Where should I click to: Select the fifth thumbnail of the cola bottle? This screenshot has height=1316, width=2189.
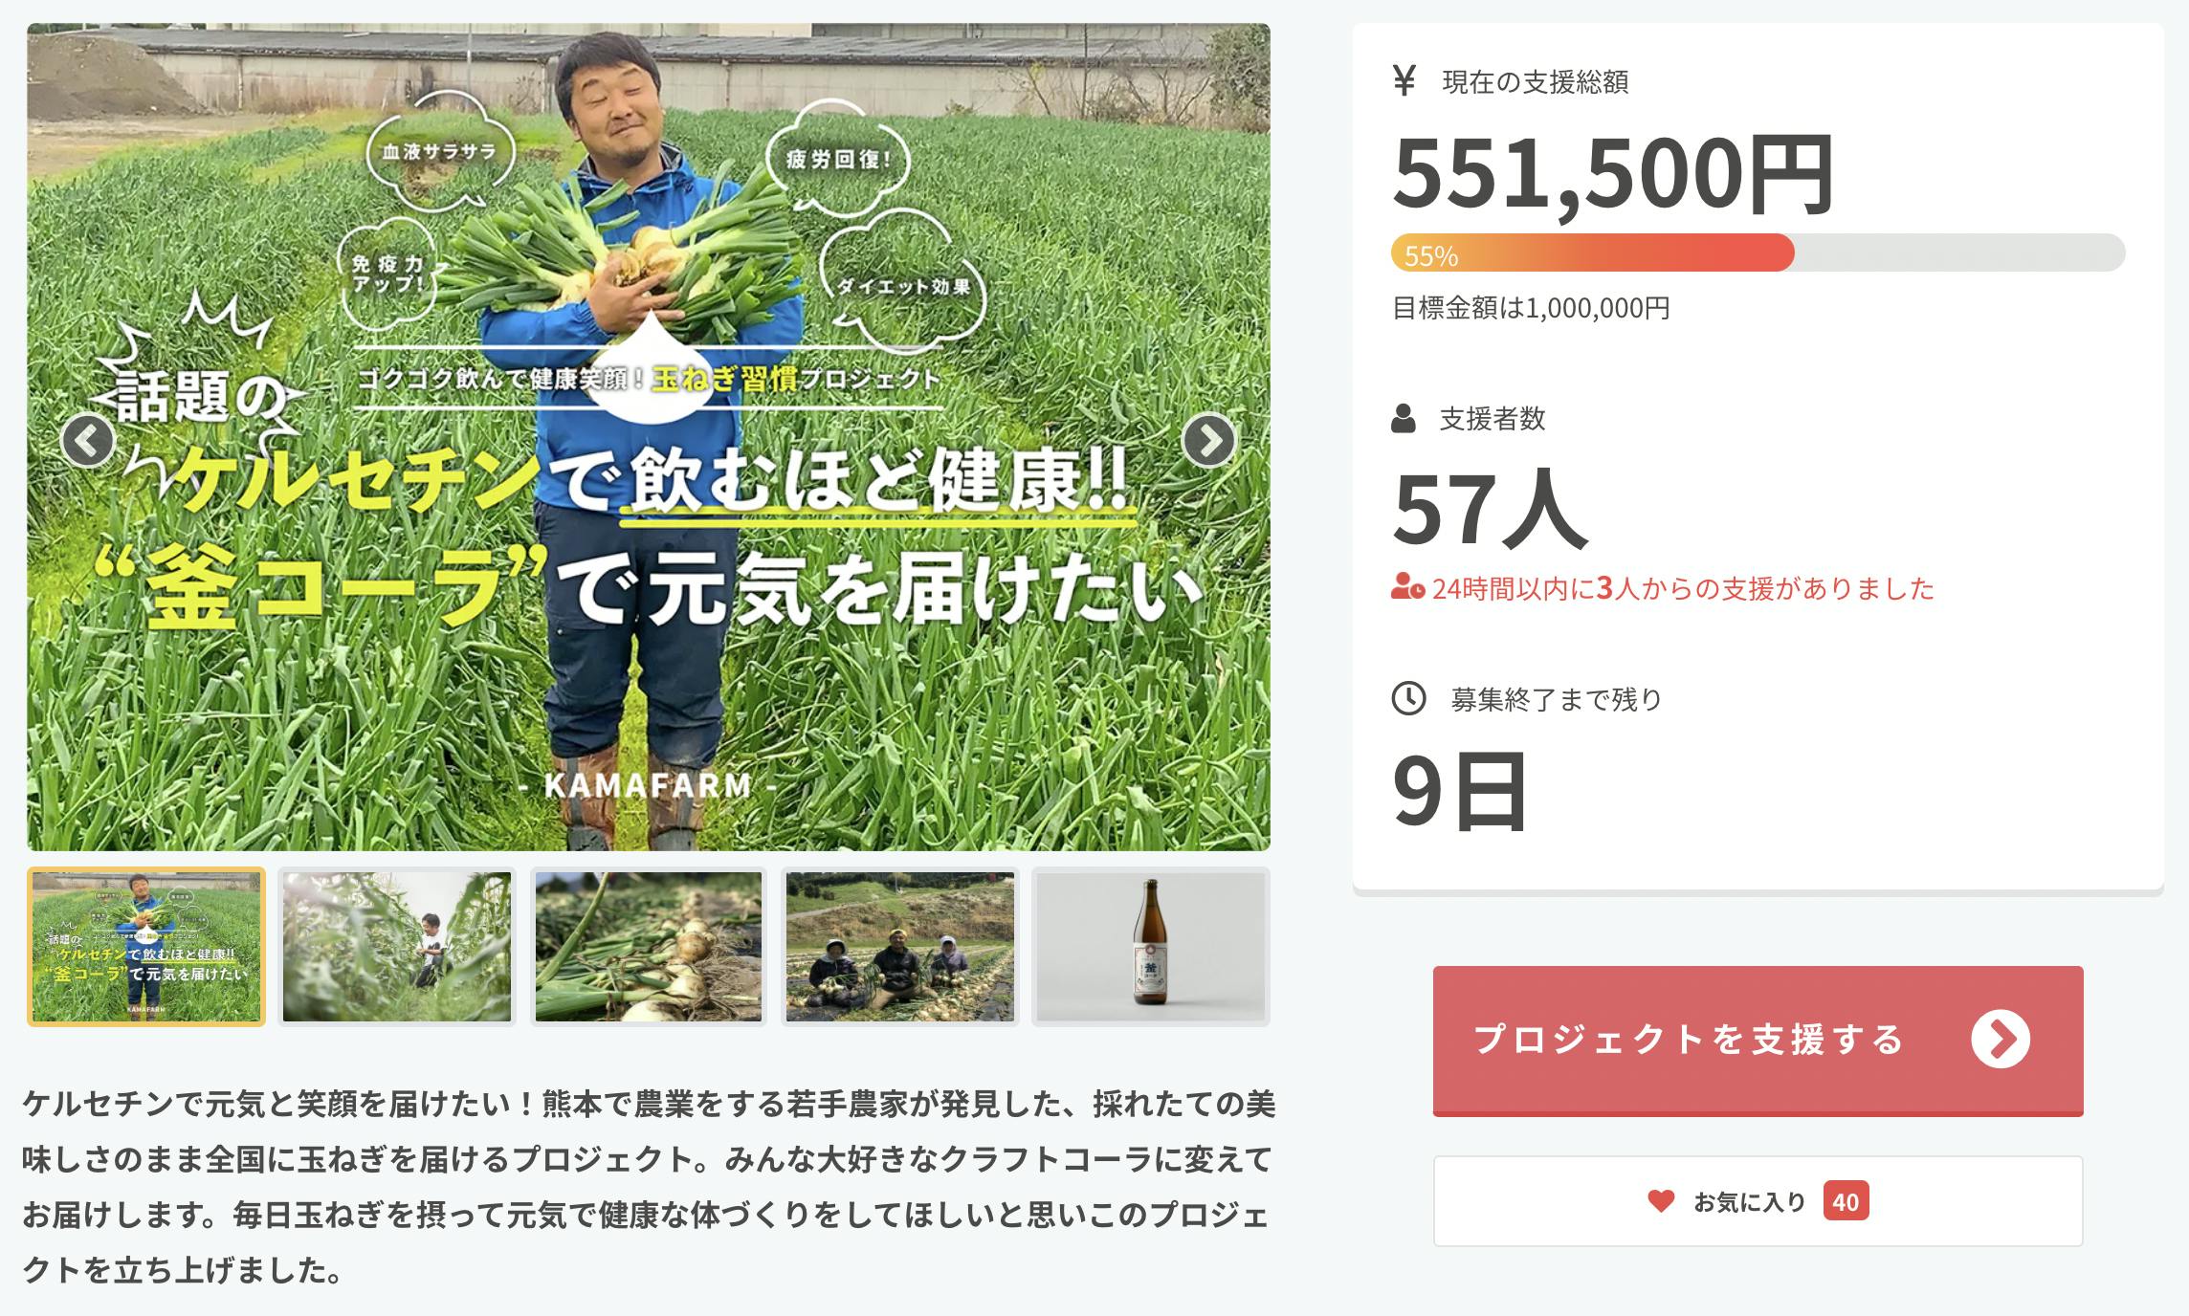1151,947
